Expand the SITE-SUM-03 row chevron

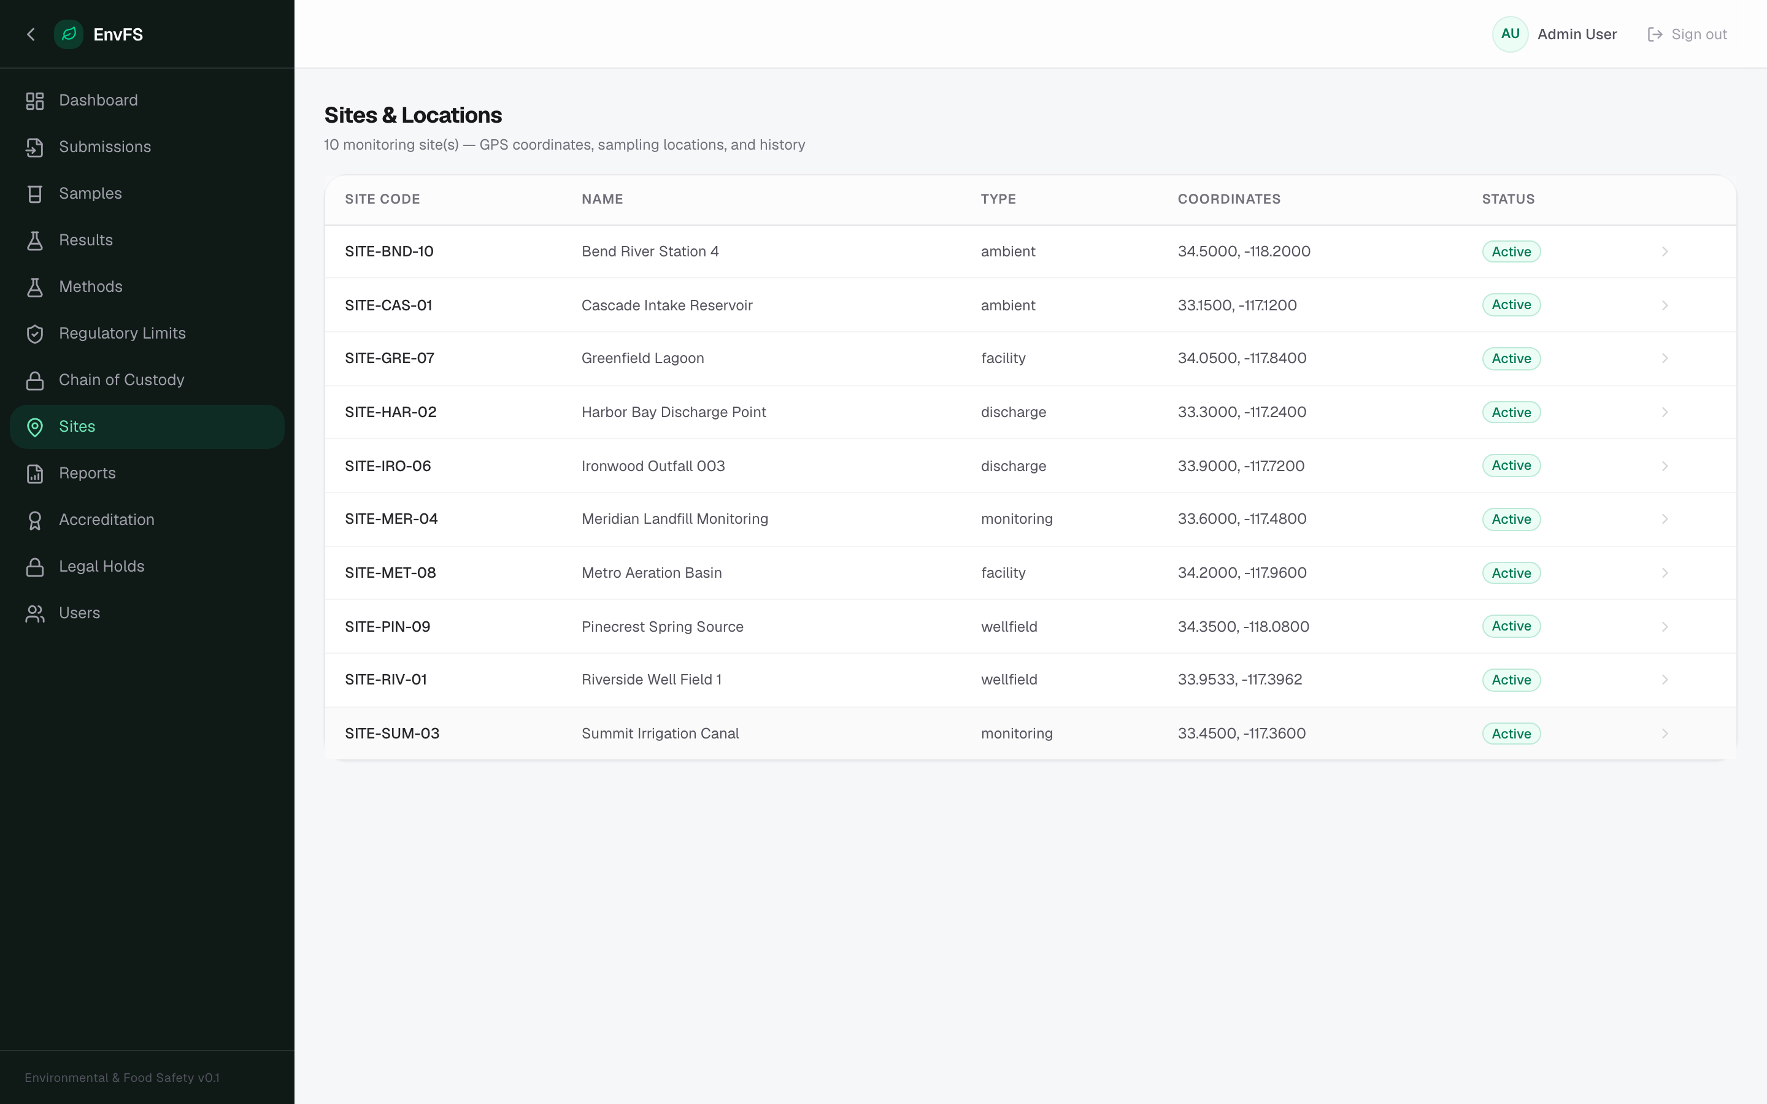1665,733
